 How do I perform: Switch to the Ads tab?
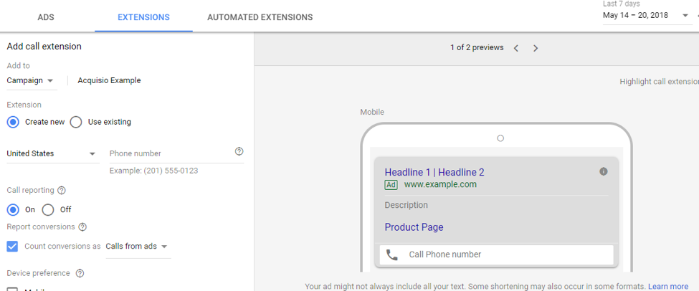(46, 17)
